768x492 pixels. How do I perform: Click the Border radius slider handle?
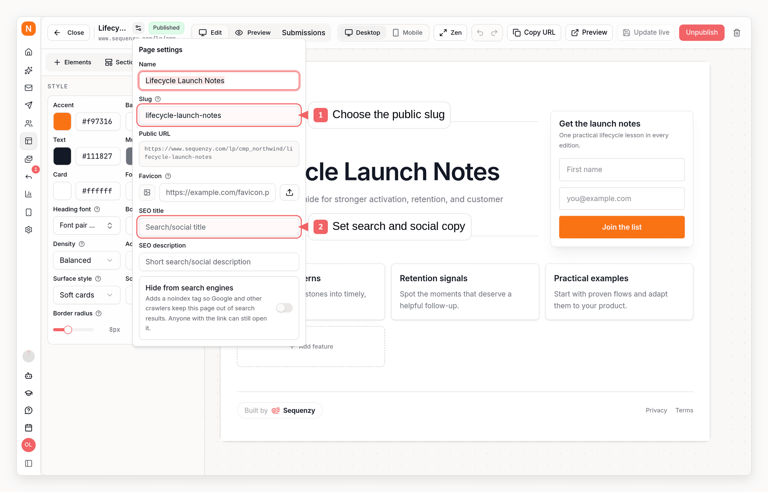68,330
